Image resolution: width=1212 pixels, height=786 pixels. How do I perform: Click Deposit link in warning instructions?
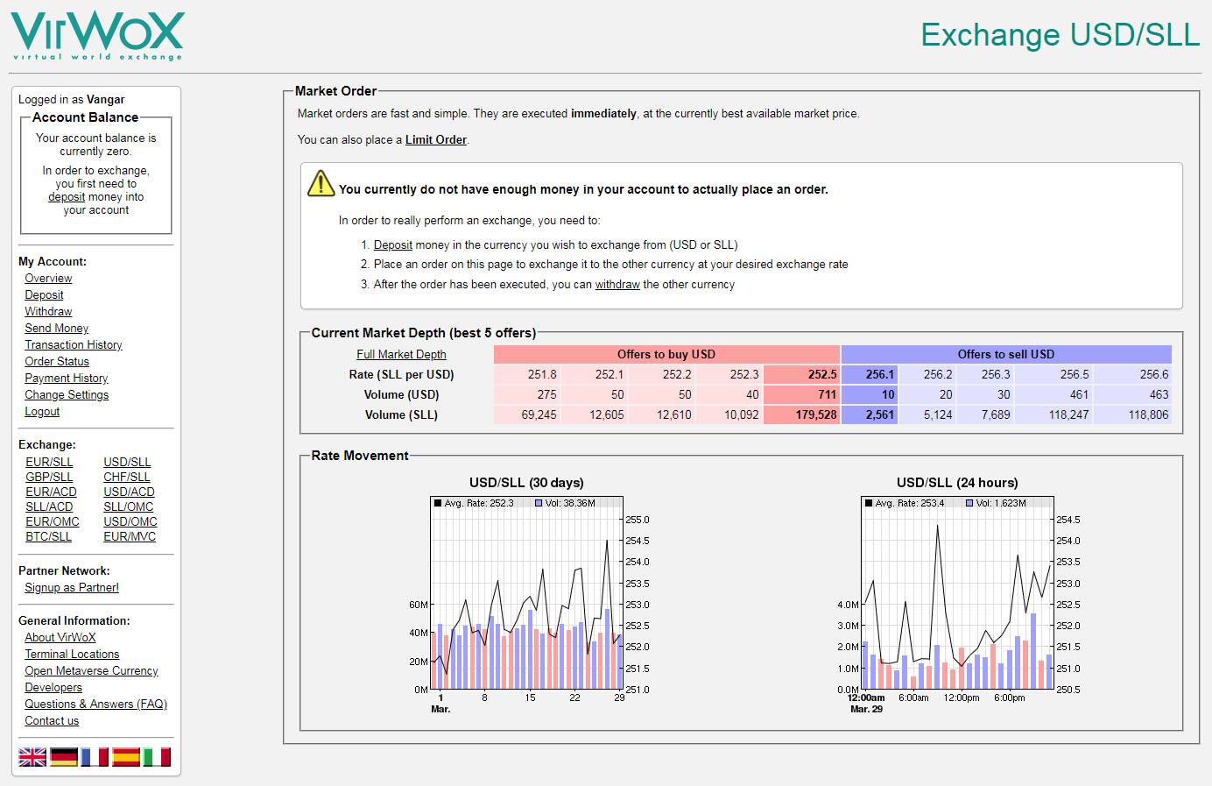click(x=393, y=245)
